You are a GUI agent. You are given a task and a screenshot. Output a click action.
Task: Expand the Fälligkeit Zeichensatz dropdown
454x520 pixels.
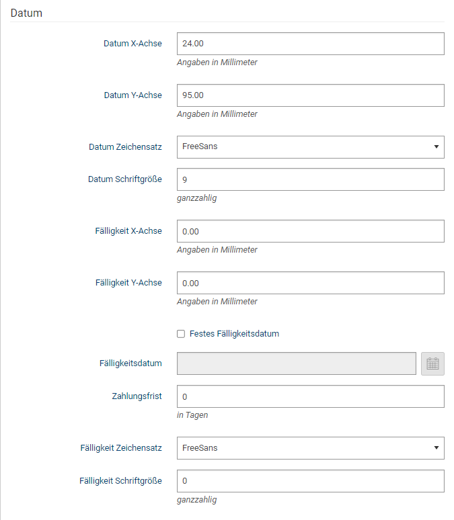tap(311, 448)
